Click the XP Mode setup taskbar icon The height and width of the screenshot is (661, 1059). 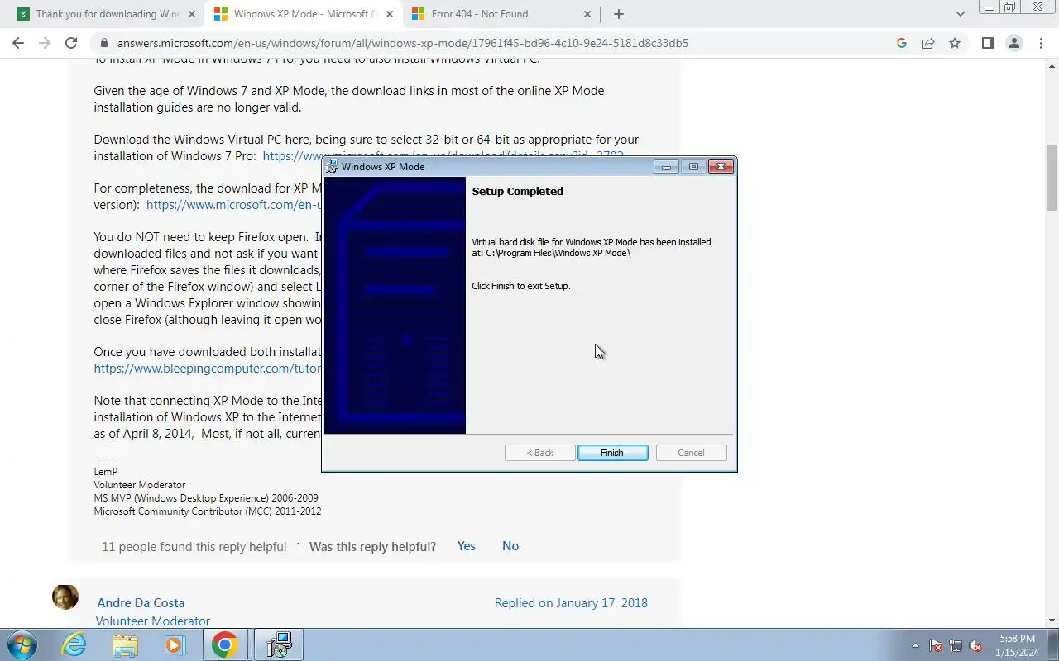tap(279, 644)
